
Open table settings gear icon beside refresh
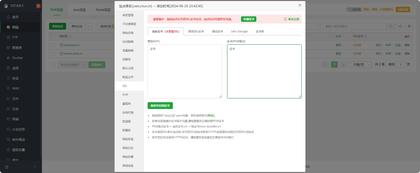point(409,26)
